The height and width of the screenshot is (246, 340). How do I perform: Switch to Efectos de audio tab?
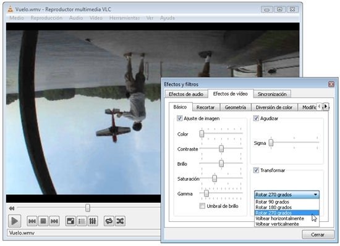[186, 94]
